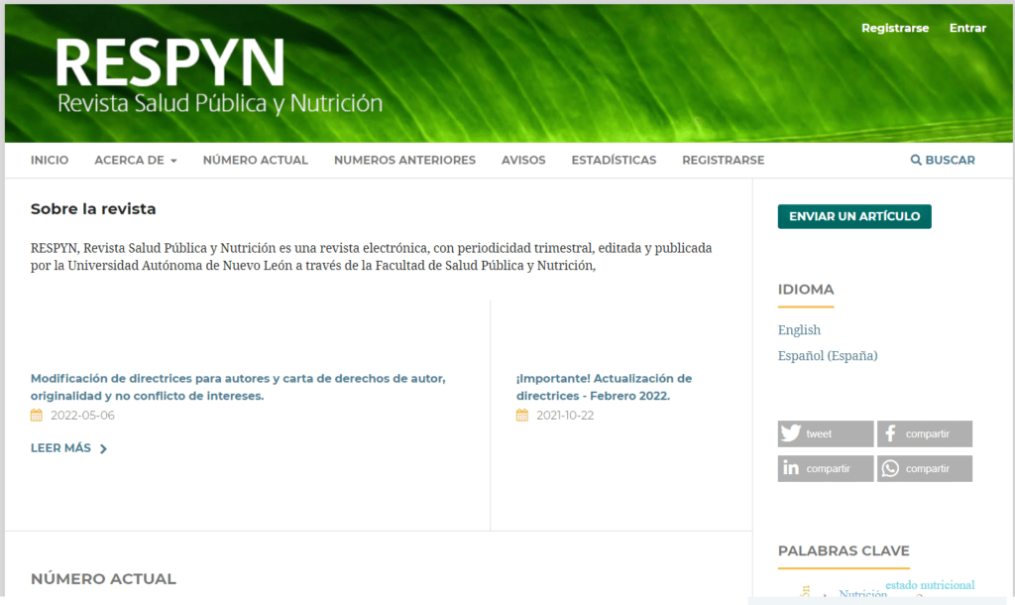
Task: View ESTADÍSTICAS from the navigation bar
Action: [x=614, y=160]
